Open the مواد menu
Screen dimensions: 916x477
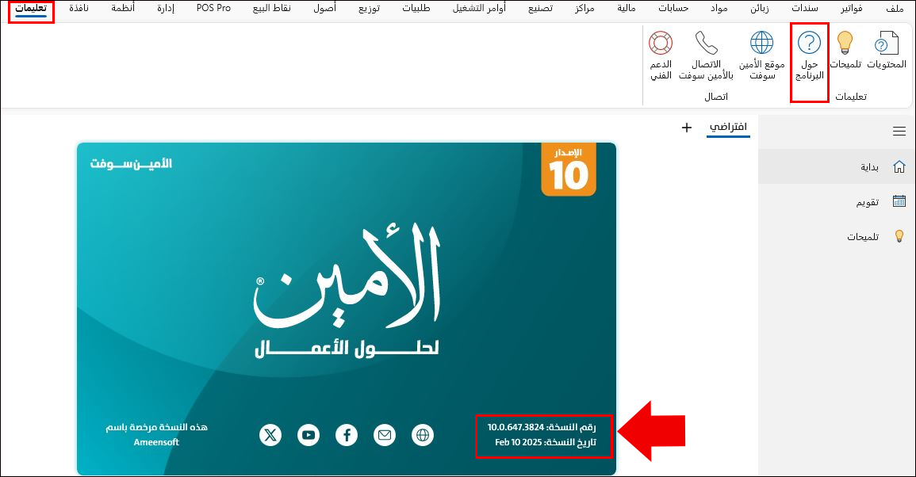(719, 8)
